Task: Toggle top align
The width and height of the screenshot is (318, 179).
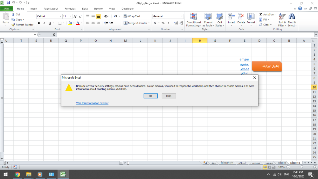Action: pos(88,16)
